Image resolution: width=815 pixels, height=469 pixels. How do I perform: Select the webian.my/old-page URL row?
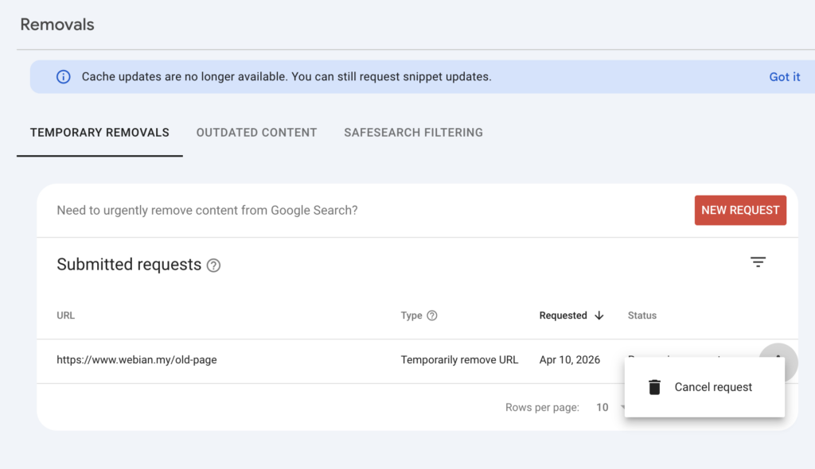pyautogui.click(x=137, y=360)
